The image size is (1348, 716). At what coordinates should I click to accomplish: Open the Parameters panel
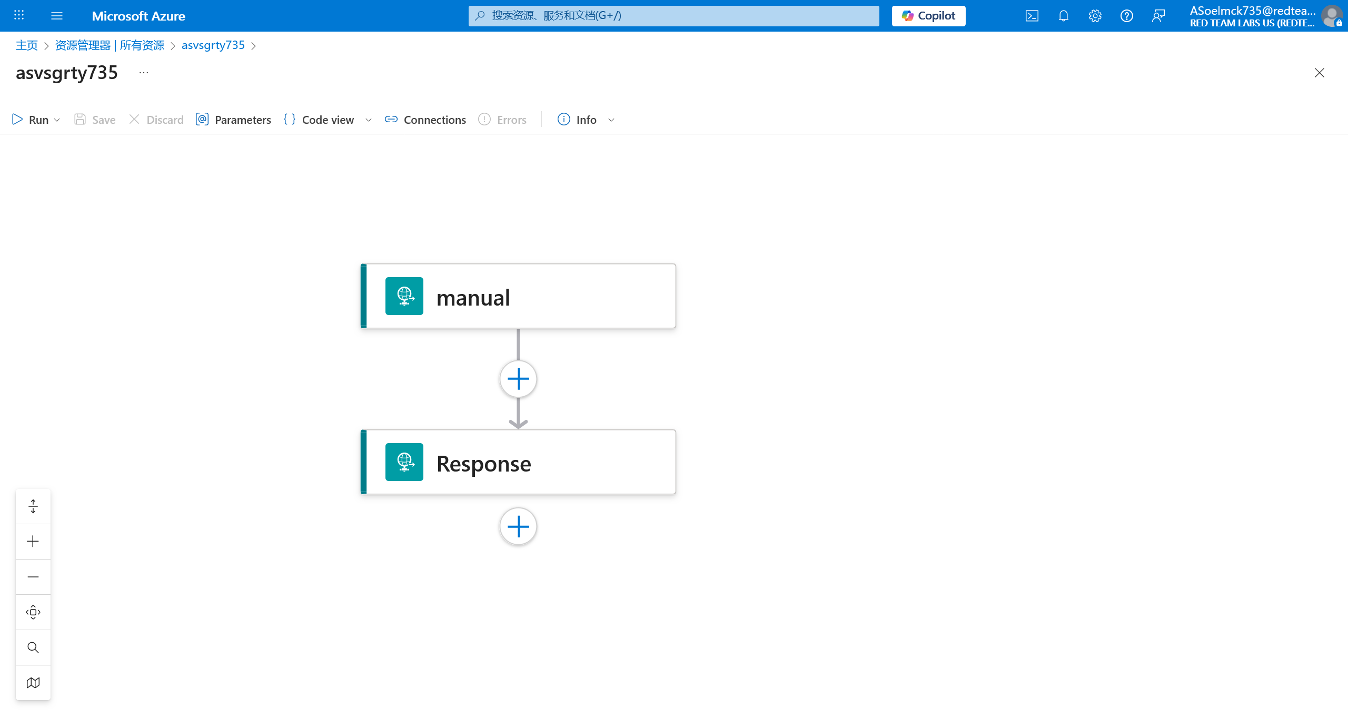[x=233, y=120]
